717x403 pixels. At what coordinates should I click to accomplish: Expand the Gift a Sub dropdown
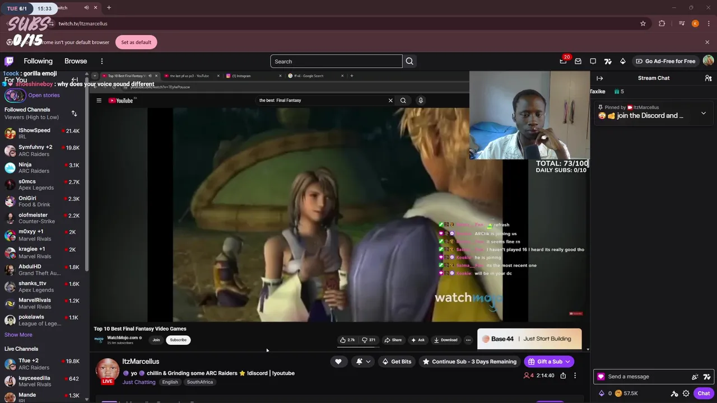coord(567,362)
